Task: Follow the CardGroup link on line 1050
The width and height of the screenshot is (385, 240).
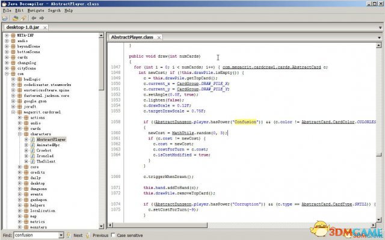Action: click(x=188, y=84)
